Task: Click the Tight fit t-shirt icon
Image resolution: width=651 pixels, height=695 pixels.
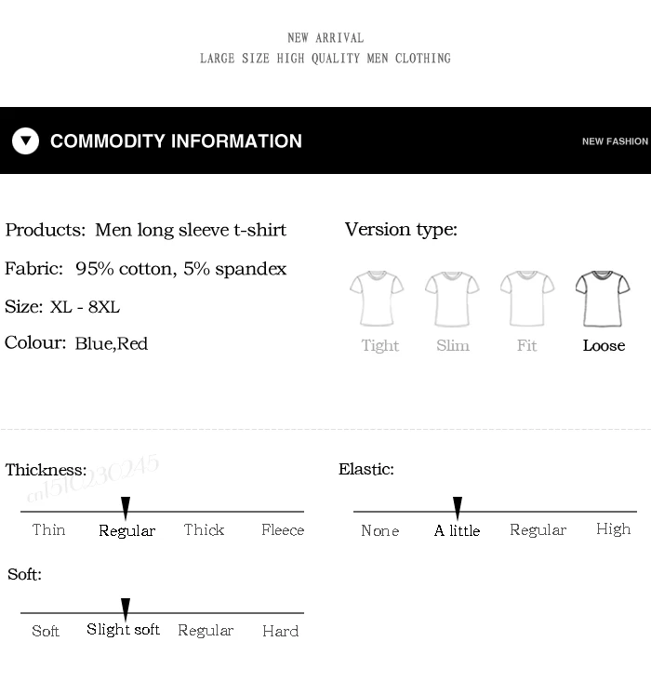Action: [377, 299]
